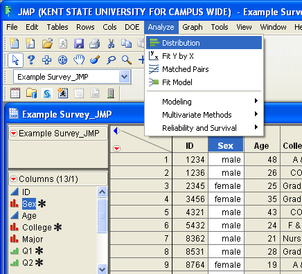Screen dimensions: 302x274
Task: Select the Scroller target tool
Action: click(x=62, y=60)
